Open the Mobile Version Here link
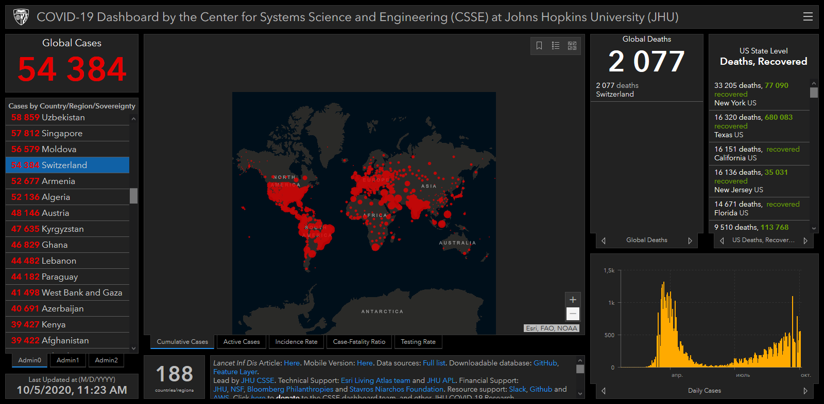824x404 pixels. (x=365, y=363)
